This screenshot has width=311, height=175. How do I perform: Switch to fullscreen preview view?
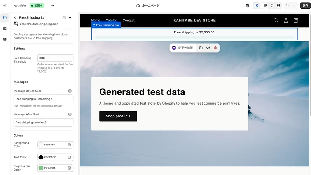point(278,5)
